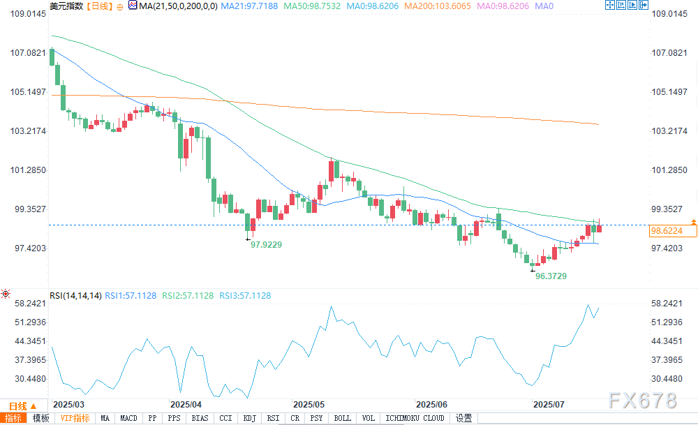Click the MA200:103.6065 orange legend value
Viewport: 698px width, 425px height.
tap(437, 6)
